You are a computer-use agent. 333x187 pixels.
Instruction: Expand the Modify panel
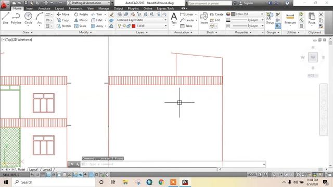pos(85,32)
